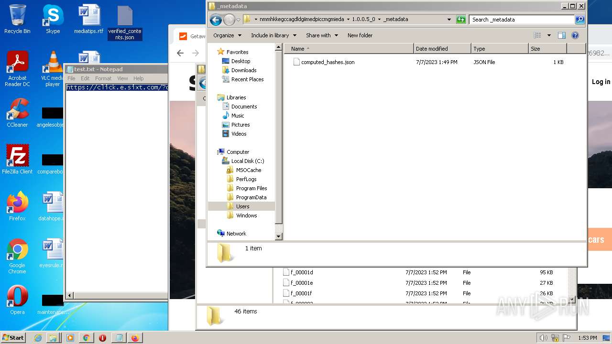Select the Videos library
Screen dimensions: 612x344
239,134
